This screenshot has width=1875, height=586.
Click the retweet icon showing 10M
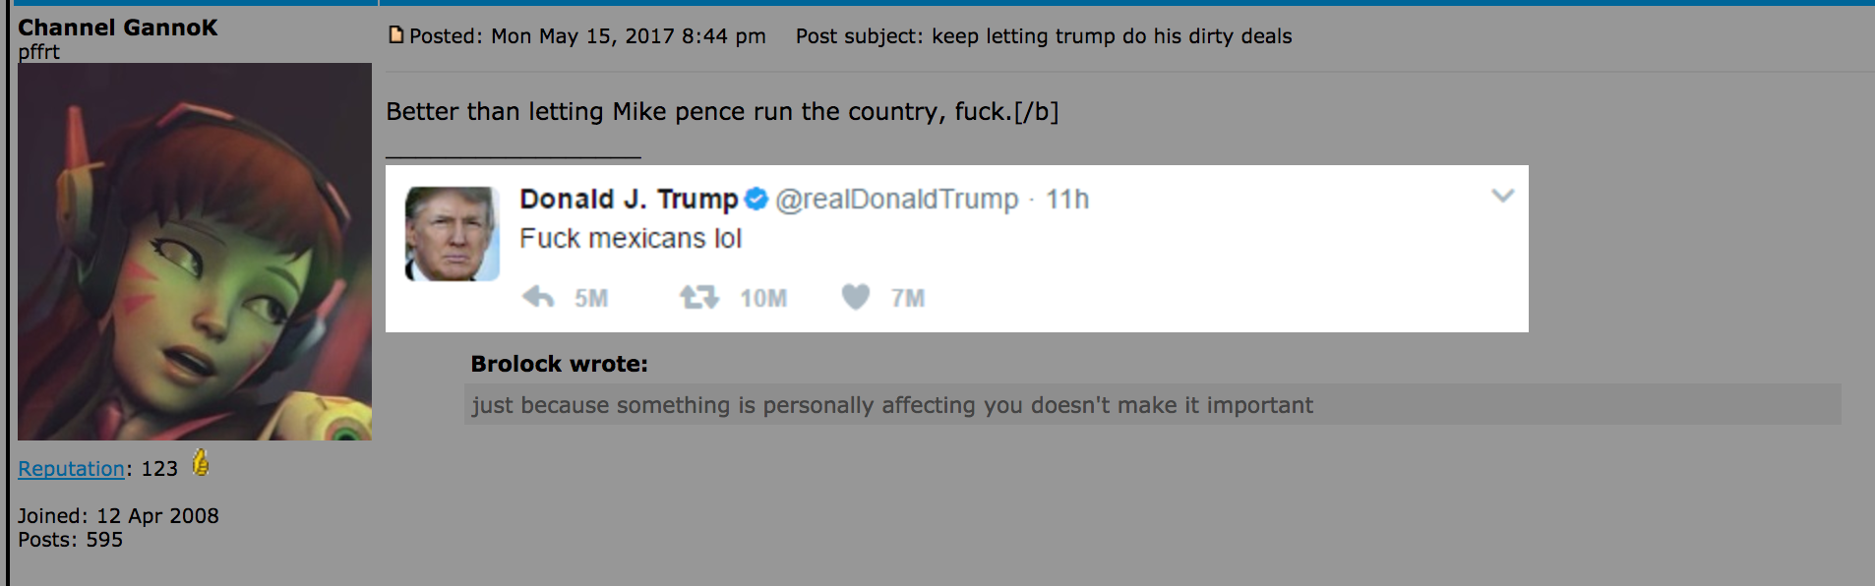click(699, 297)
